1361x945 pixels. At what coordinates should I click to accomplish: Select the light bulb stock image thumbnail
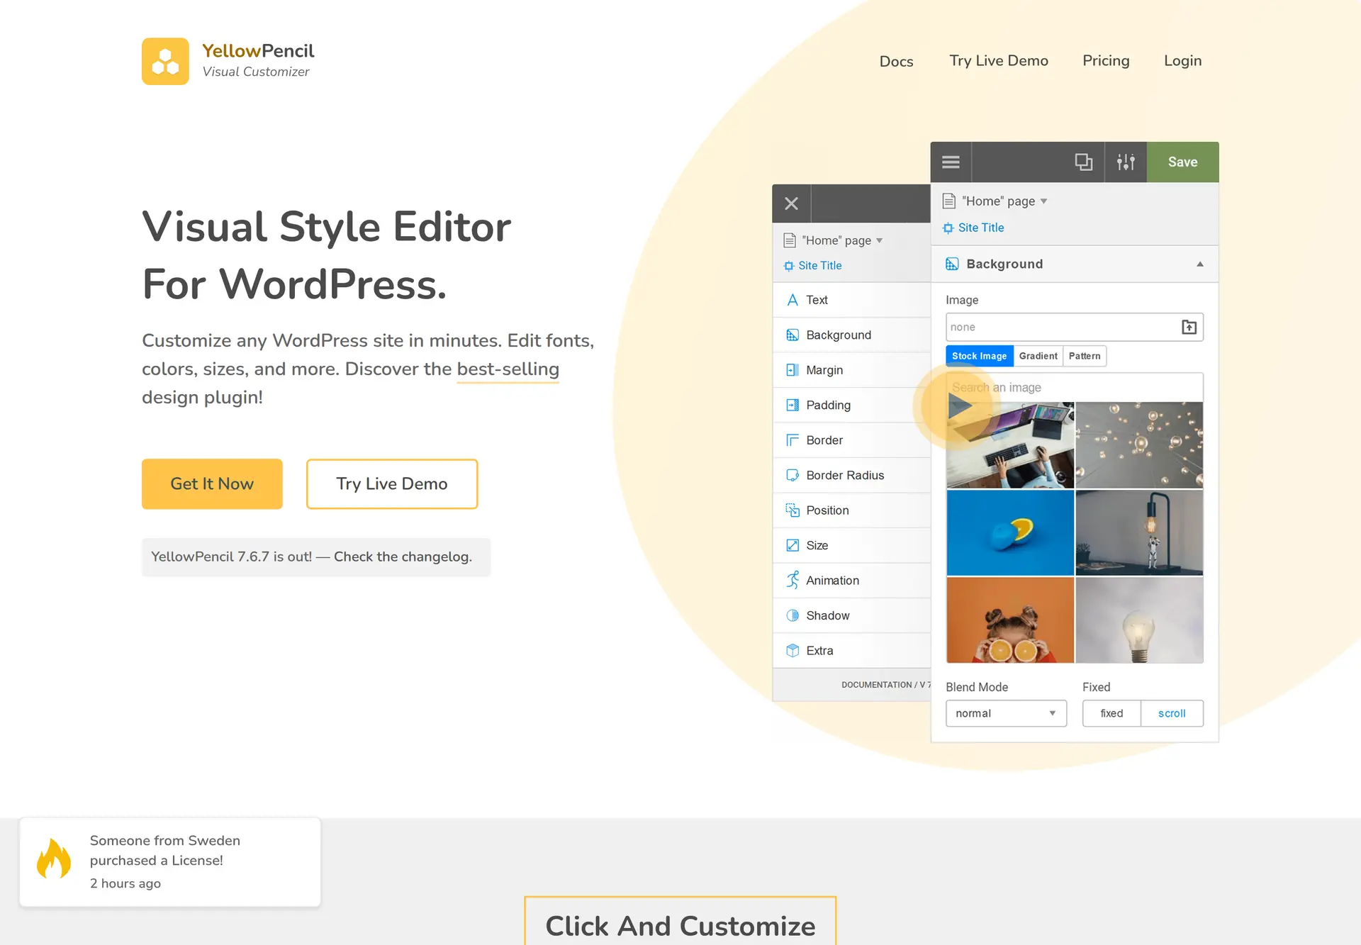(1139, 620)
